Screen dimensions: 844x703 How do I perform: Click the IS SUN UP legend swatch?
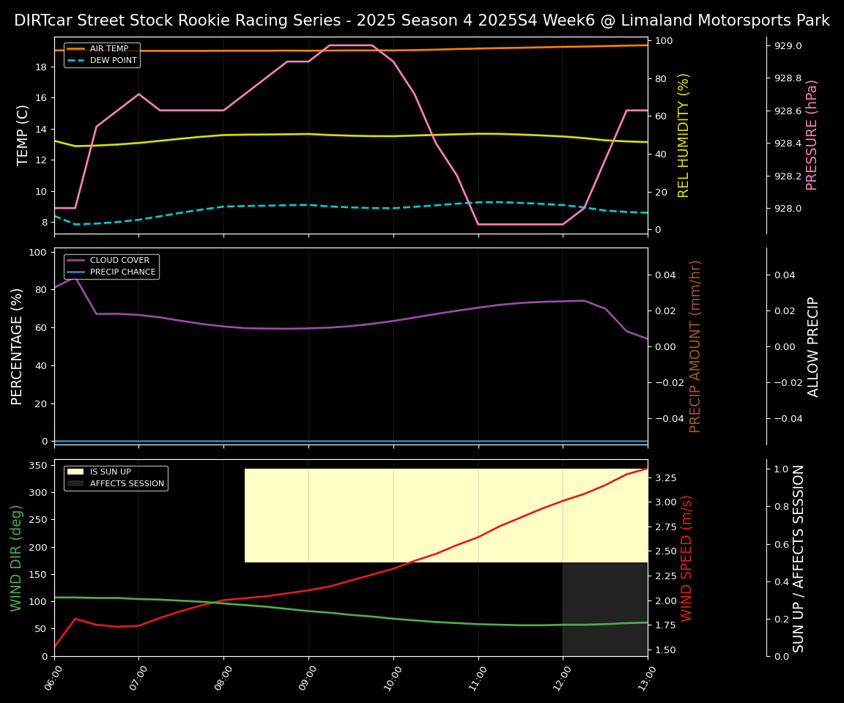click(75, 472)
